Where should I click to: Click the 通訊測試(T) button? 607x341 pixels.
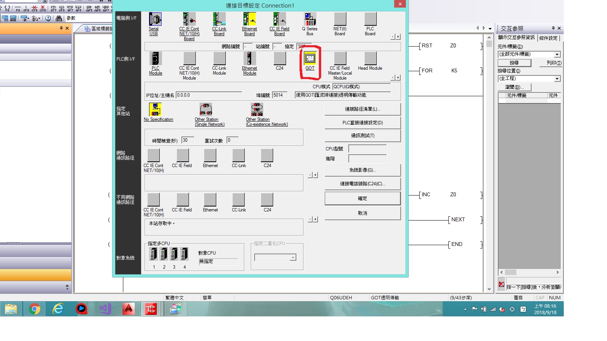362,136
